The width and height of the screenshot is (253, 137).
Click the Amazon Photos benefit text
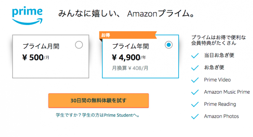point(221,116)
